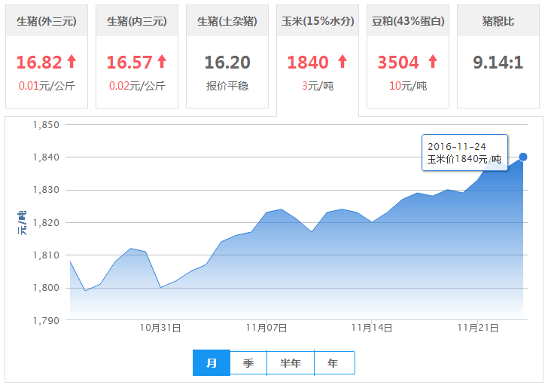The height and width of the screenshot is (388, 548).
Task: Open the 豆粕(43%蛋白) price card
Action: click(x=408, y=57)
